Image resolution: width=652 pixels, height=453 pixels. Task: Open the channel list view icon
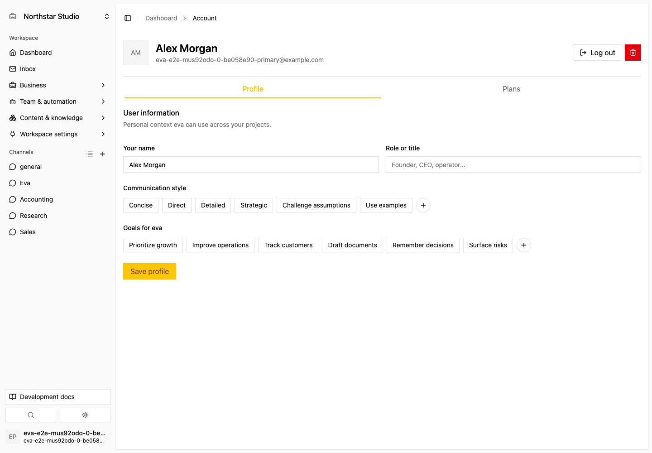[90, 154]
